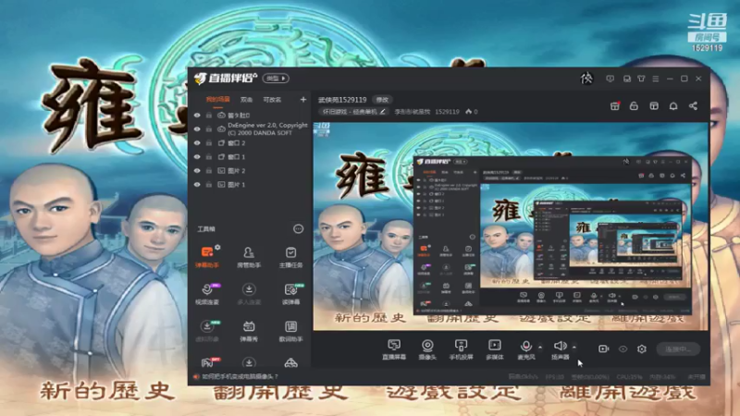
Task: Click the car-shaped tool icon in toolbox
Action: tap(290, 362)
